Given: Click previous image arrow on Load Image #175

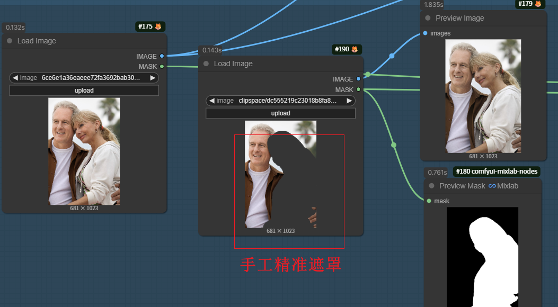Looking at the screenshot, I should point(15,77).
